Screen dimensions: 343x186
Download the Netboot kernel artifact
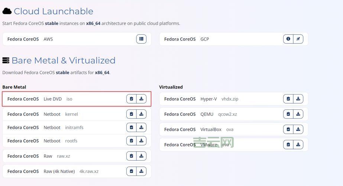[141, 114]
